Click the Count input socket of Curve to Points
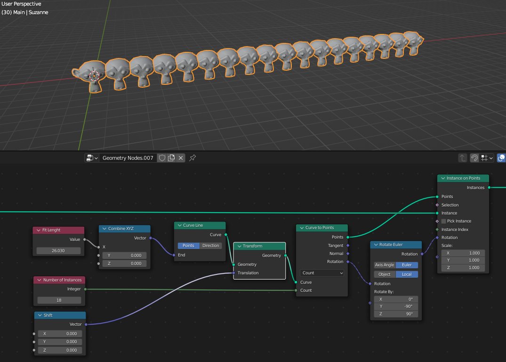Image resolution: width=506 pixels, height=362 pixels. pos(296,290)
